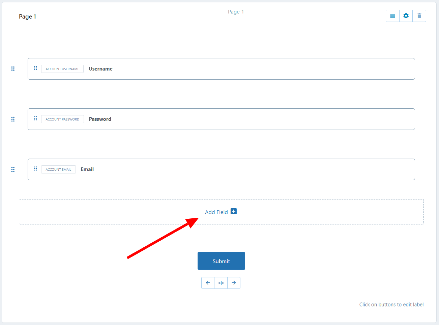Align submit button left with arrow
Viewport: 439px width, 325px height.
(208, 283)
